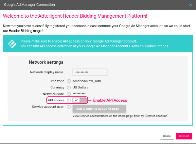Image resolution: width=196 pixels, height=144 pixels.
Task: Click the Currency question mark help icon
Action: click(69, 88)
